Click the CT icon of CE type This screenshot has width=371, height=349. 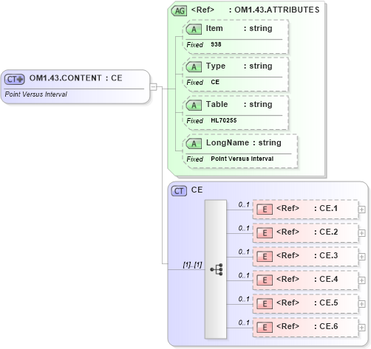(179, 191)
